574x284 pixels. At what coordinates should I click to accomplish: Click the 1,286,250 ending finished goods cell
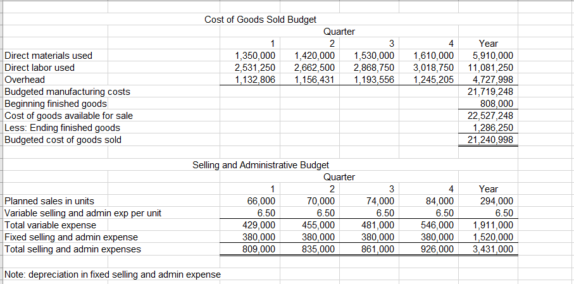(x=493, y=128)
